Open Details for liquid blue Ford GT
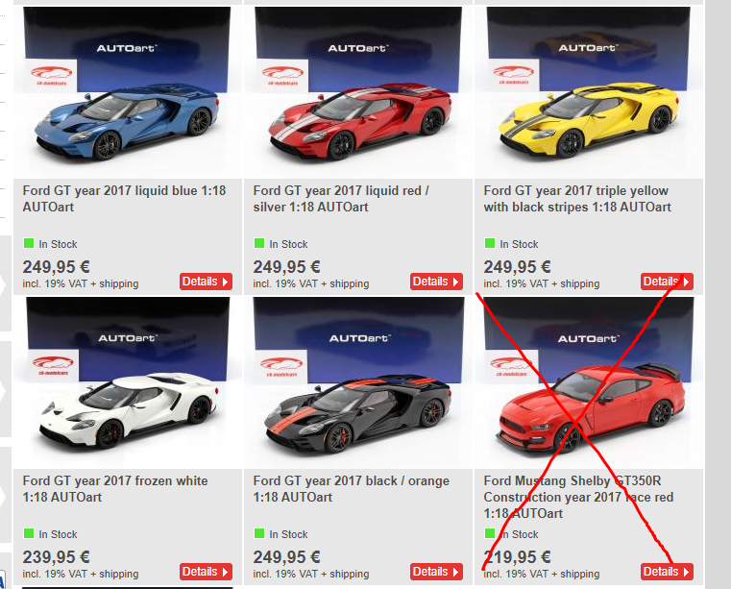 tap(206, 282)
